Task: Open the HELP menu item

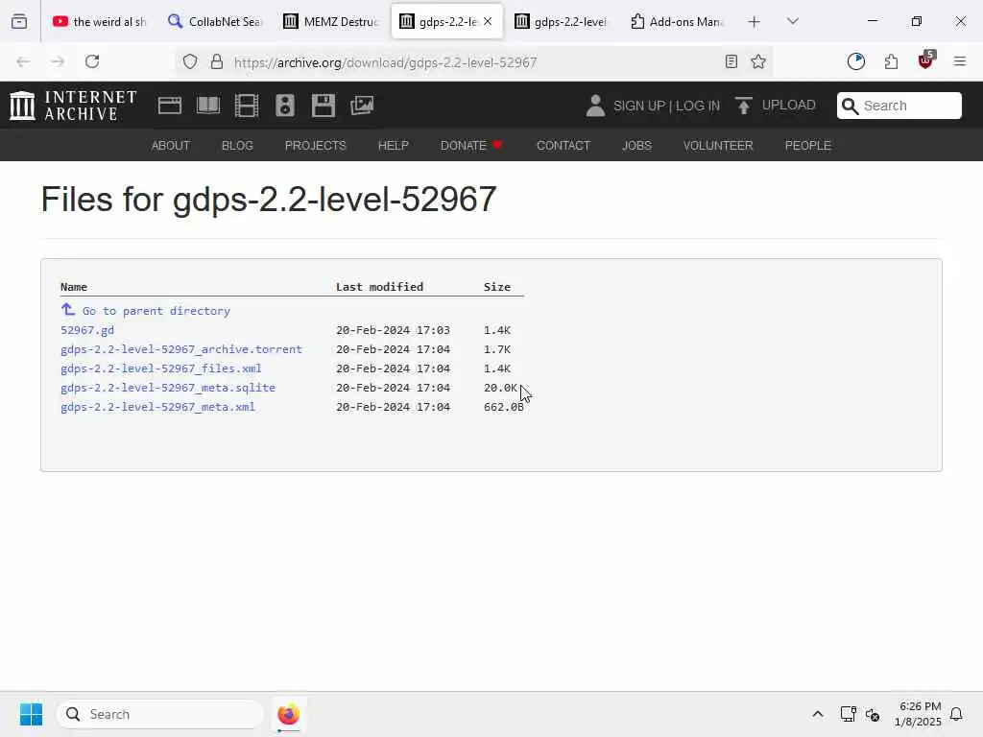Action: coord(393,146)
